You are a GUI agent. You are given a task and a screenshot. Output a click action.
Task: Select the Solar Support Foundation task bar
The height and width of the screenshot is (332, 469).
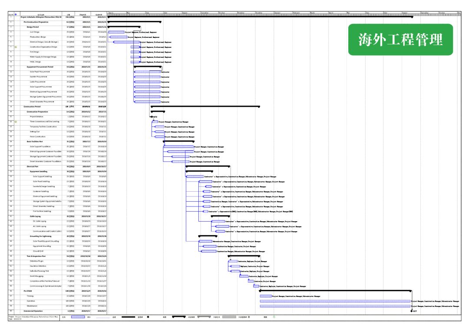click(x=178, y=147)
